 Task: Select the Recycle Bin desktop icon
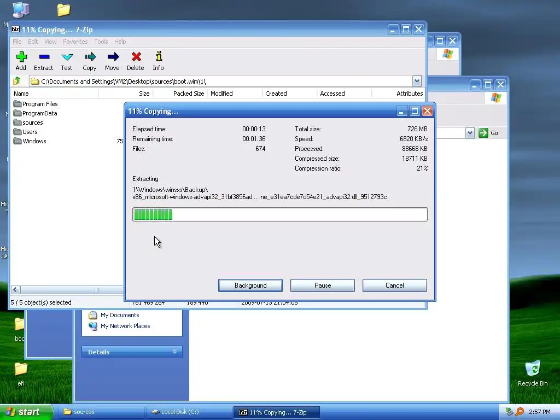pyautogui.click(x=533, y=374)
